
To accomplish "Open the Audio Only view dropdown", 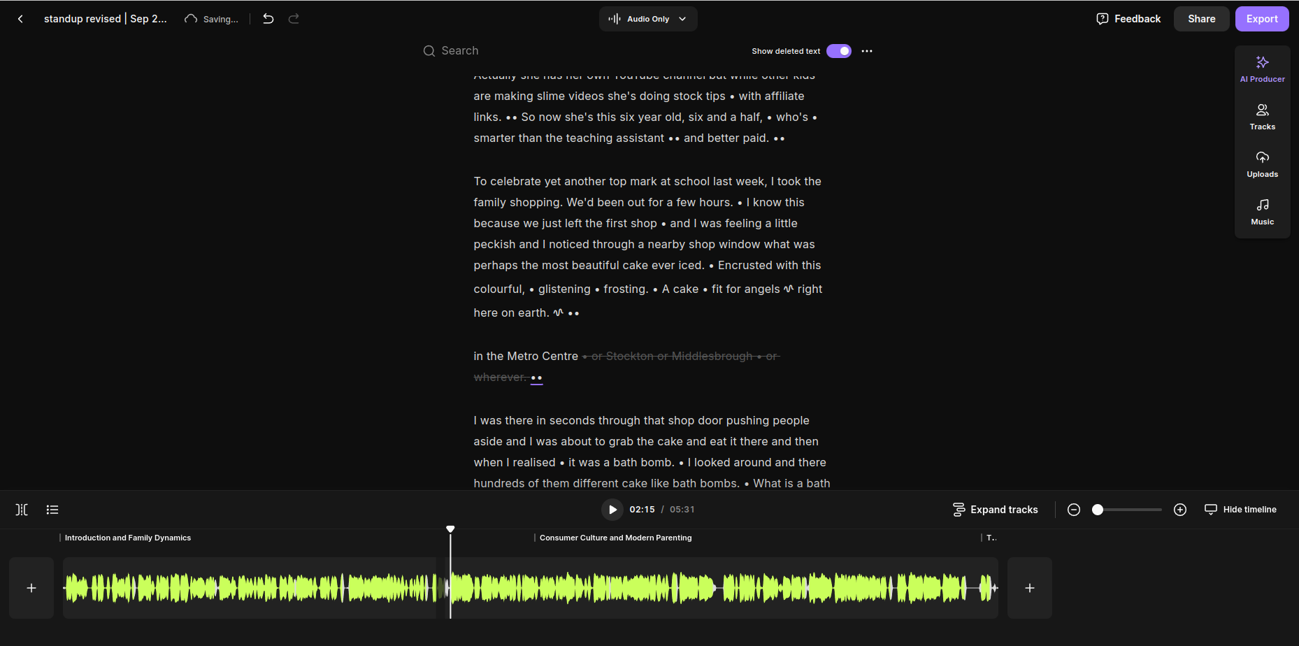I will tap(648, 19).
